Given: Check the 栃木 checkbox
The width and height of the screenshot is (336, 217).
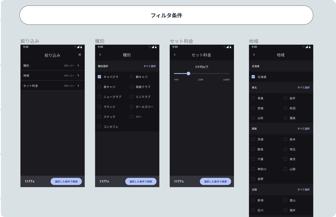Looking at the screenshot, I should [285, 139].
